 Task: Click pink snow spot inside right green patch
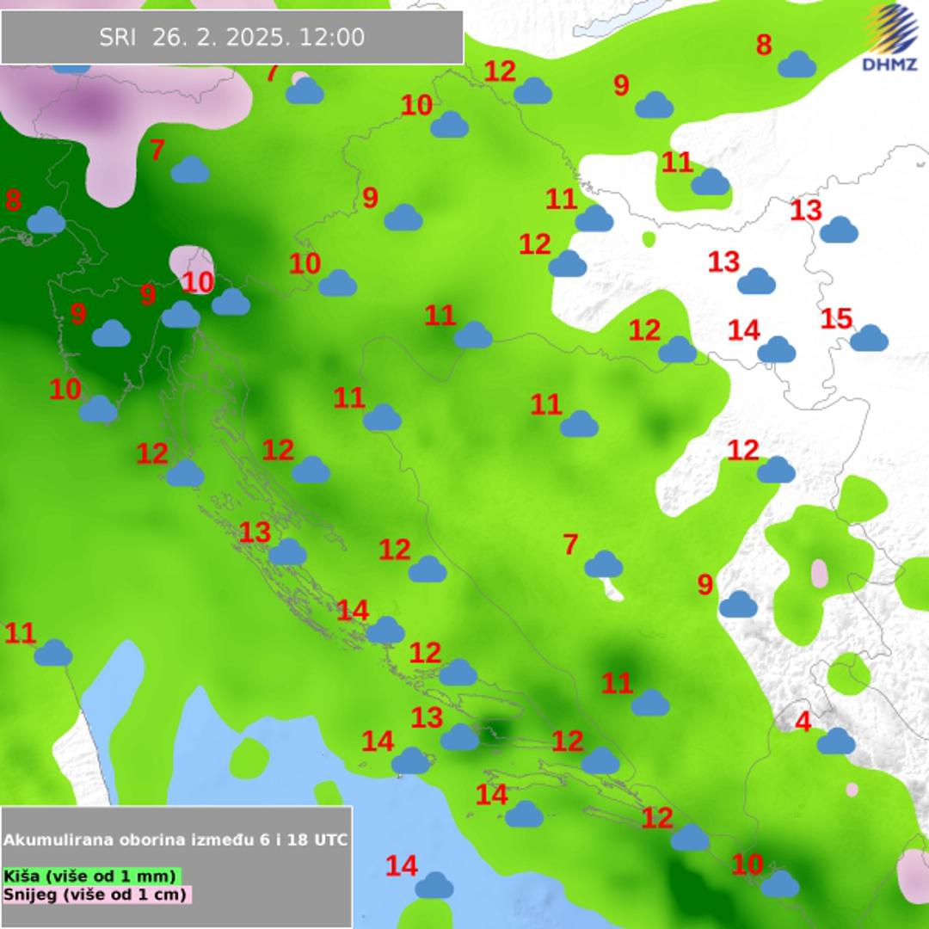click(819, 572)
